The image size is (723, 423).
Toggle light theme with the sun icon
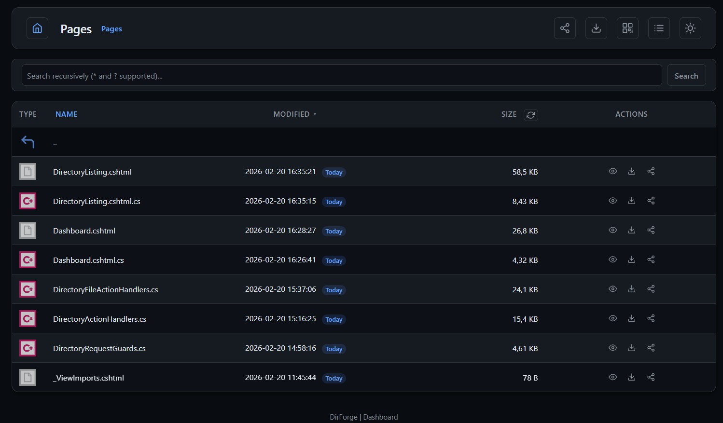[x=690, y=28]
